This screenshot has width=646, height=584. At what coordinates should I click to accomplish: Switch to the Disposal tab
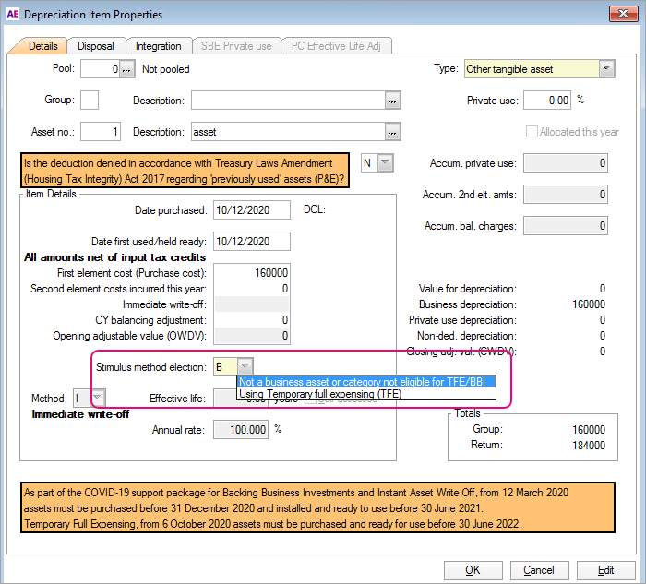click(x=96, y=46)
